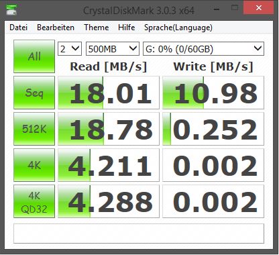Run the 512K benchmark
Viewport: 279px width, 255px height.
pyautogui.click(x=34, y=129)
